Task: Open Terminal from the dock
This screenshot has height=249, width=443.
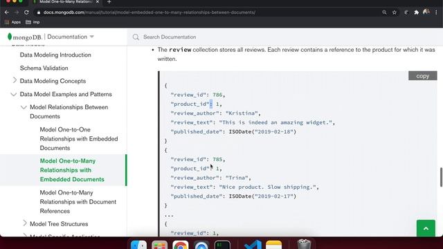Action: [222, 245]
